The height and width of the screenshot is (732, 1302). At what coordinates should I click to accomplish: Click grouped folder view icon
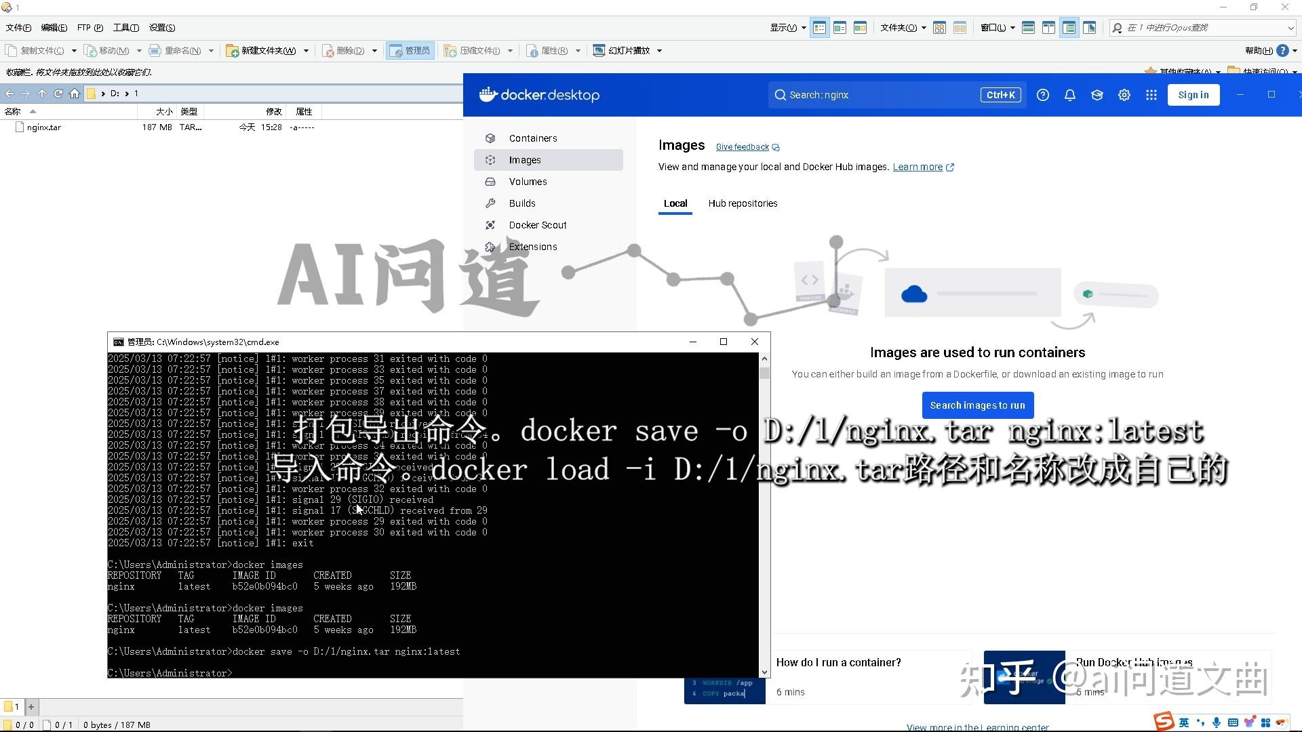point(960,28)
